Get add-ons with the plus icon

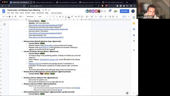(x=134, y=50)
